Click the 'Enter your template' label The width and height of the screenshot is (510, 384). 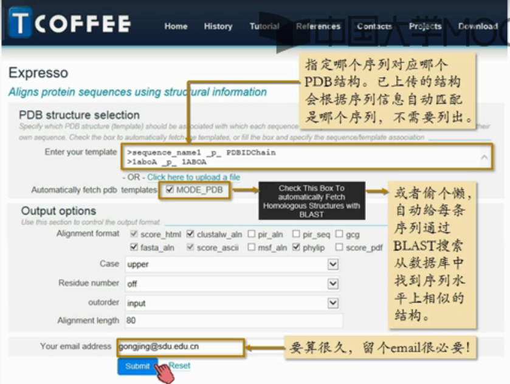tap(81, 152)
